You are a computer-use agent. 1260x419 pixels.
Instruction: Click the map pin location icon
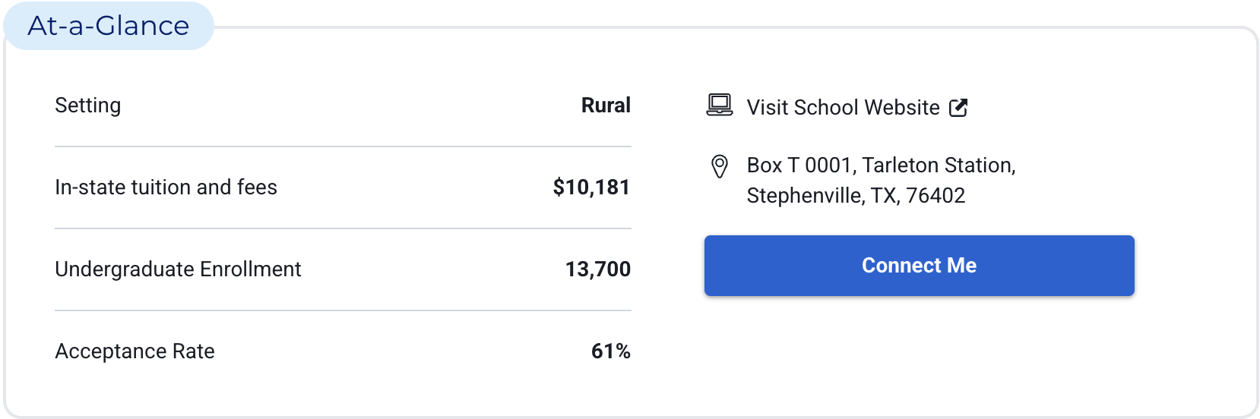pyautogui.click(x=719, y=166)
